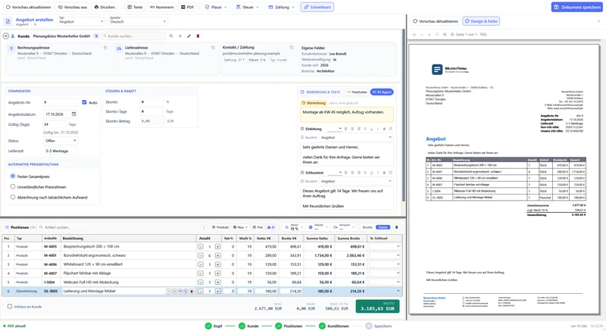
Task: Copy Kontakt / Zahlung details icon
Action: pos(292,47)
